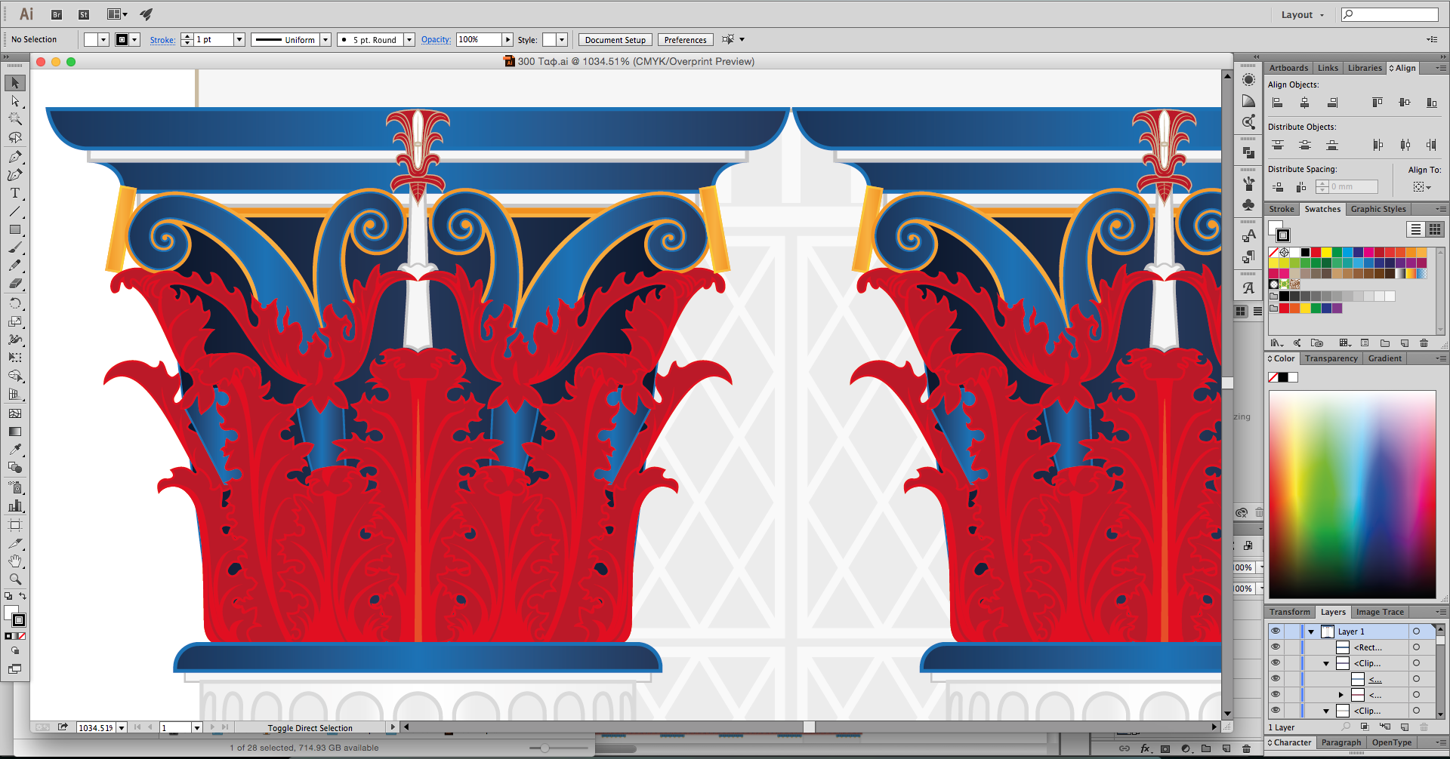Open the Adobe Bridge button
This screenshot has width=1450, height=759.
pyautogui.click(x=57, y=14)
